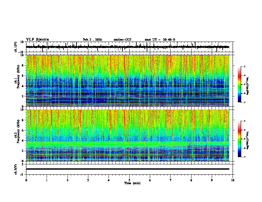The image size is (262, 202).
Task: Click the "7" tick on the time axis
Action: point(171,180)
